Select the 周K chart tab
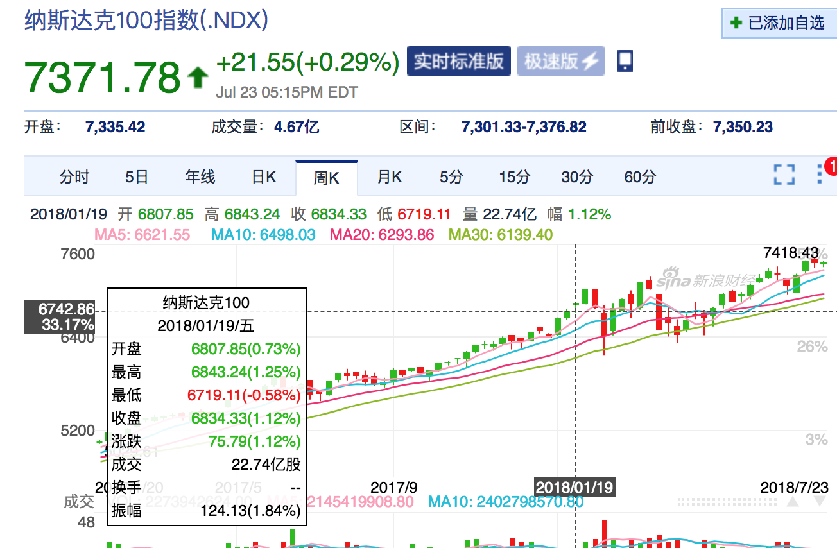This screenshot has width=837, height=548. [x=326, y=178]
